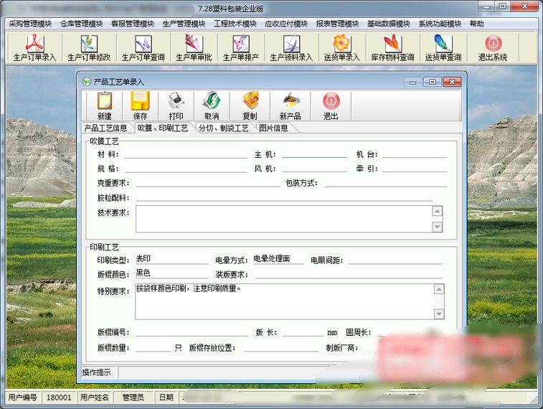543x409 pixels.
Task: Open 基础数据模块 menu
Action: coord(389,24)
